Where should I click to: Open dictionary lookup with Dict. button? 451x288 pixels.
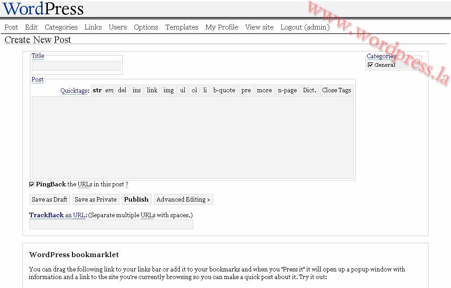click(x=310, y=90)
